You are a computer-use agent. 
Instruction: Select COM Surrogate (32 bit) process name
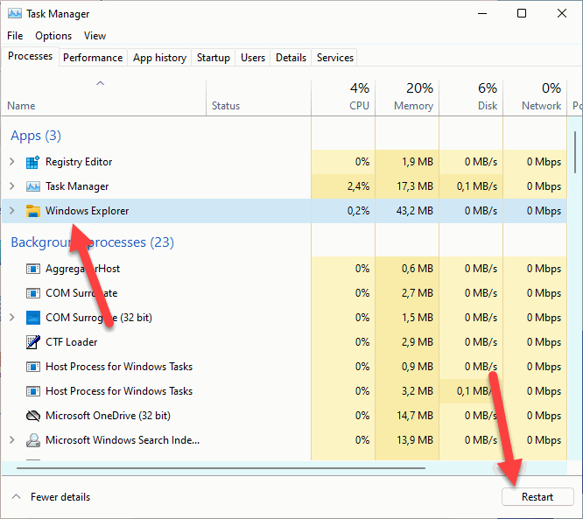click(99, 318)
